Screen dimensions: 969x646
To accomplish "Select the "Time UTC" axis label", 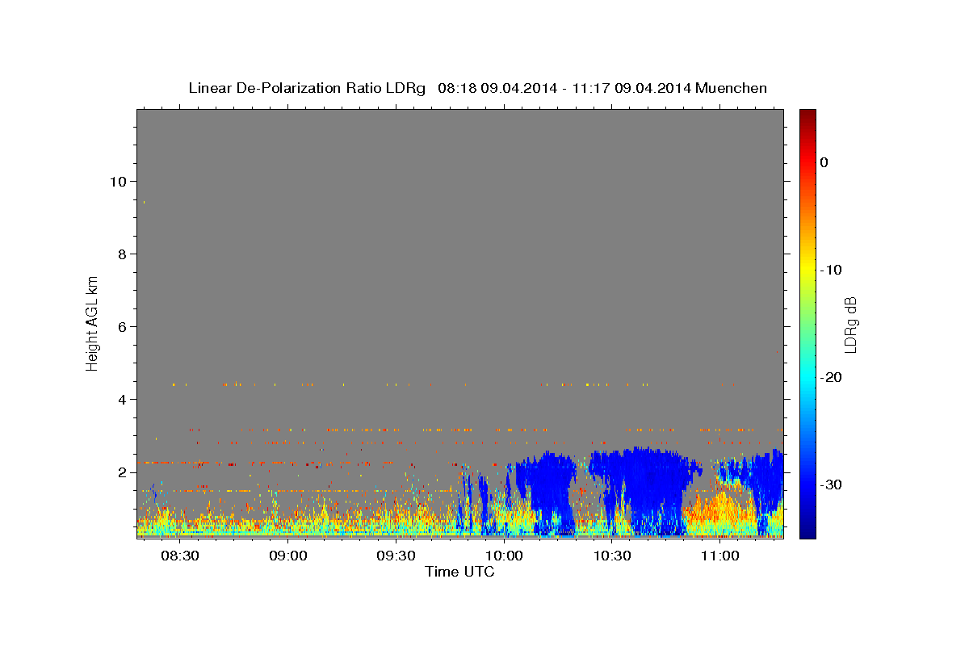I will click(459, 572).
